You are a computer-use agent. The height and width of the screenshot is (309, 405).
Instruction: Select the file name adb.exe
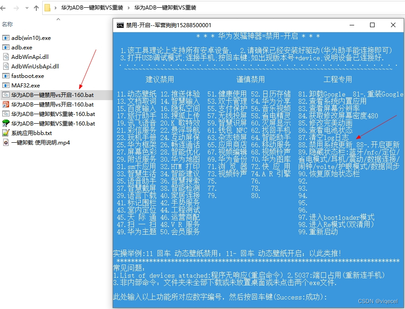tap(22, 48)
